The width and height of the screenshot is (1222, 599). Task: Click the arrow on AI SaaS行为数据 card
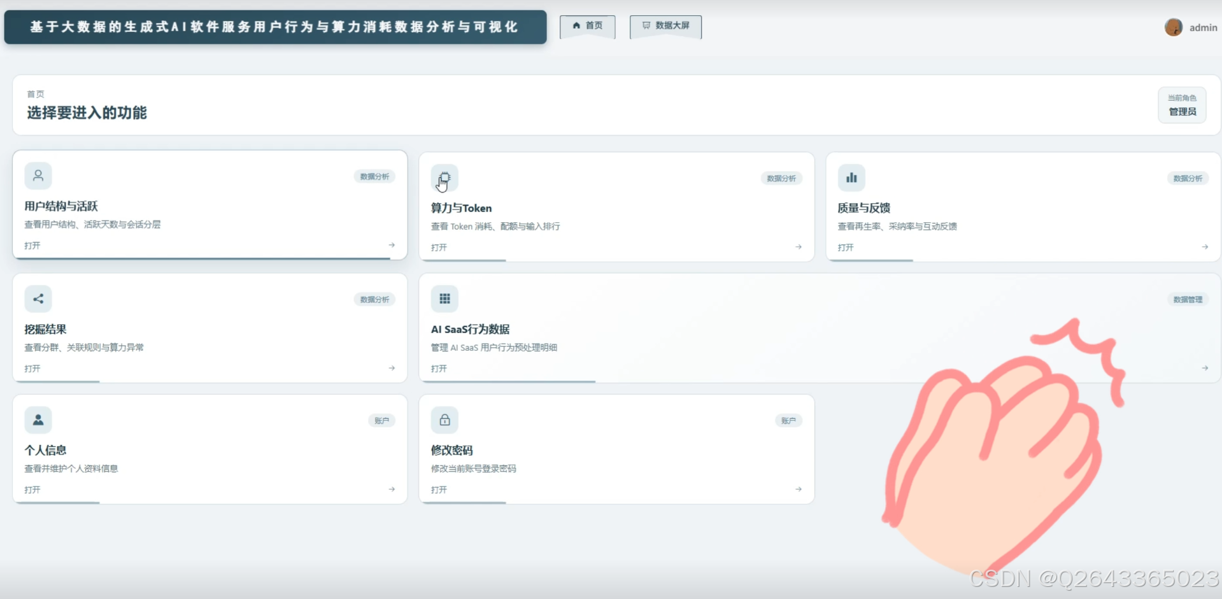pos(1205,368)
